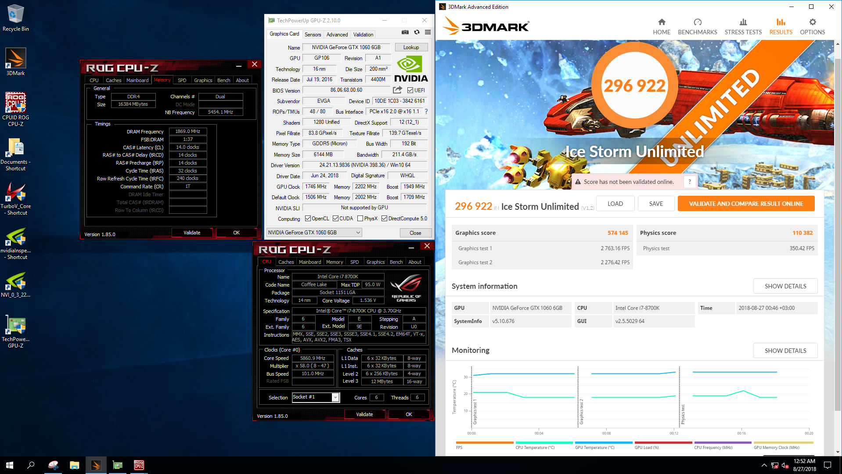Click the taskbar search icon
This screenshot has height=474, width=842.
pyautogui.click(x=31, y=465)
